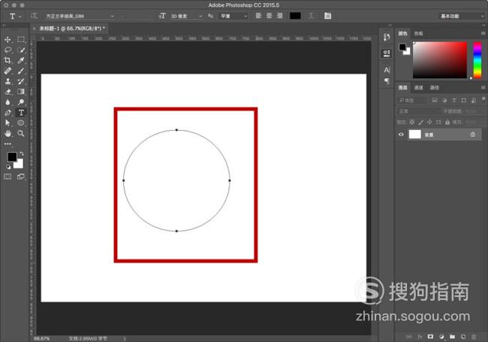Viewport: 488px width, 342px height.
Task: Select the Move tool
Action: [8, 40]
